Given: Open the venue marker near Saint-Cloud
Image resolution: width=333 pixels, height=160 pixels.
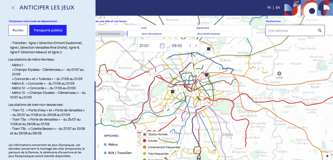Looking at the screenshot, I should [x=159, y=98].
